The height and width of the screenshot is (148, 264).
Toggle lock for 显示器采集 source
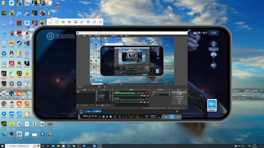[113, 95]
